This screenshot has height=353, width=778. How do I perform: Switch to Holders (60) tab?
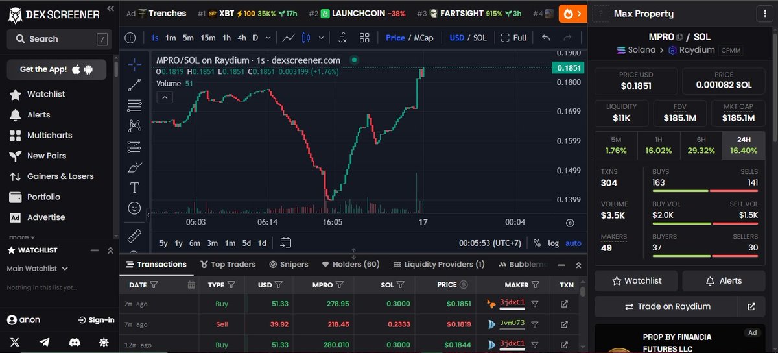pos(351,264)
